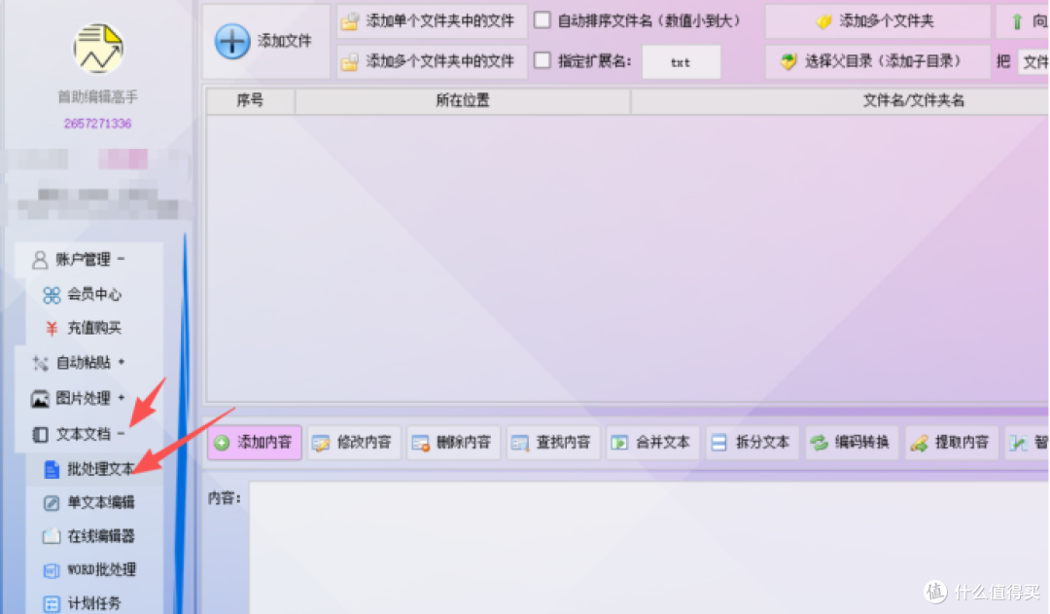Tick the 指定扩展名 checkbox
This screenshot has width=1050, height=614.
tap(542, 61)
